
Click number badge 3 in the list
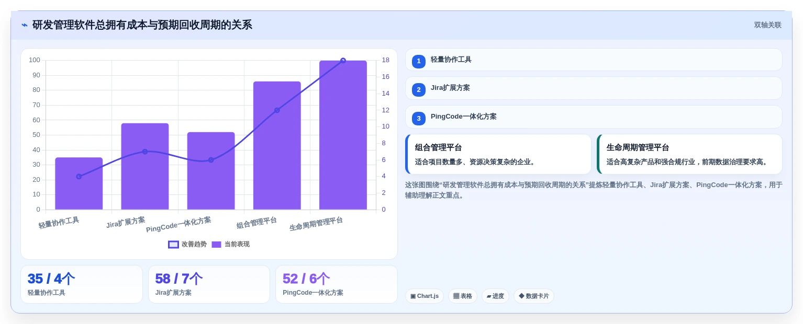(419, 119)
